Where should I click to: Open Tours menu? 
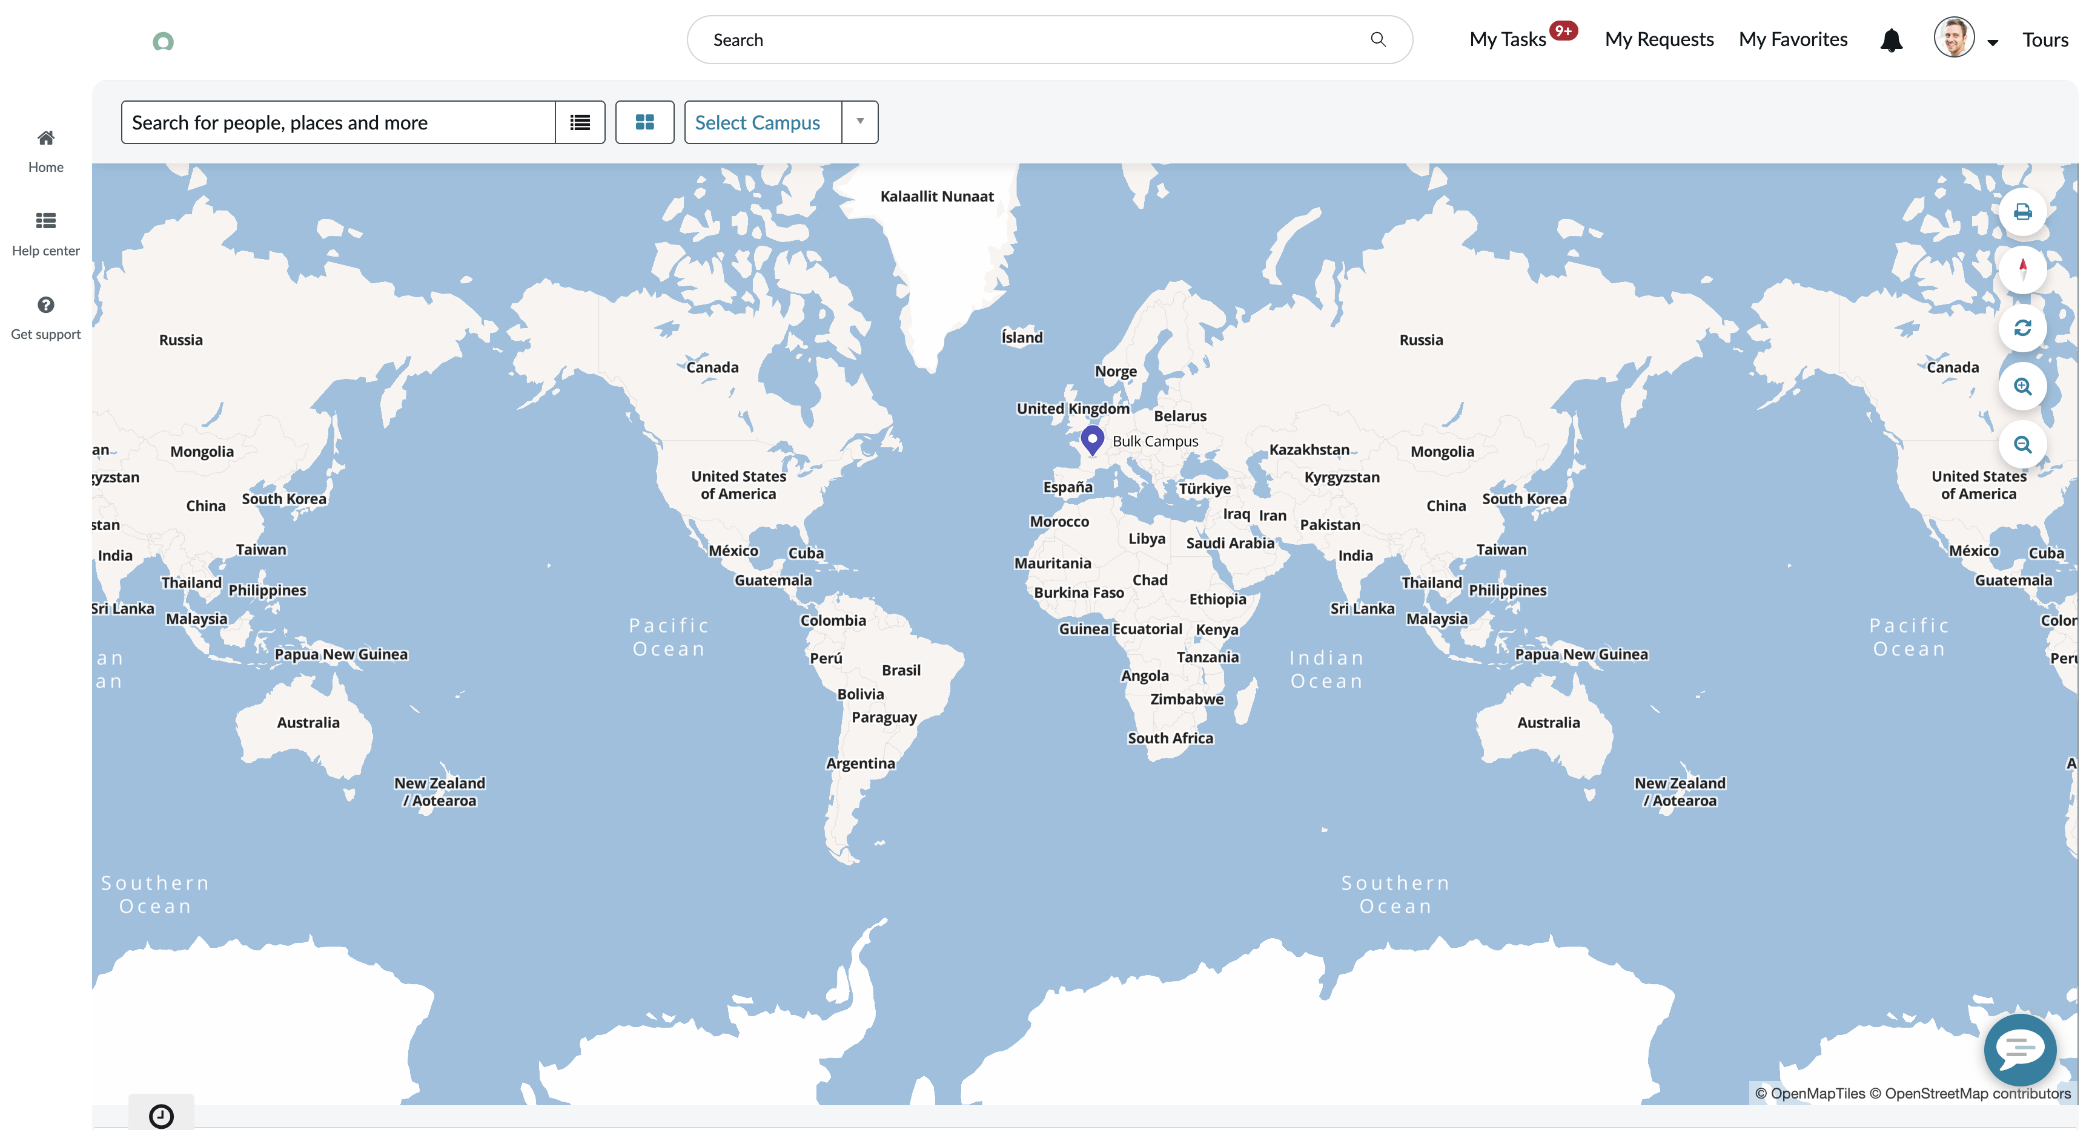[x=2045, y=40]
